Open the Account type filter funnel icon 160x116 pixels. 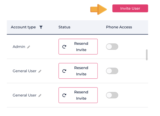(41, 27)
